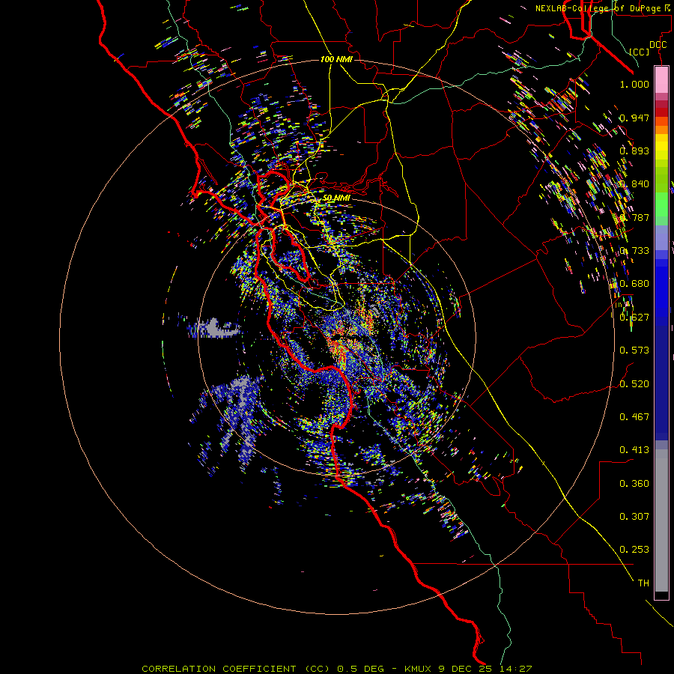Select the 0.733 scale value
This screenshot has width=674, height=674.
[634, 251]
